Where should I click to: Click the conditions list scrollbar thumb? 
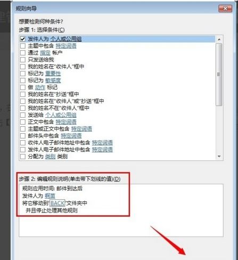(219, 75)
